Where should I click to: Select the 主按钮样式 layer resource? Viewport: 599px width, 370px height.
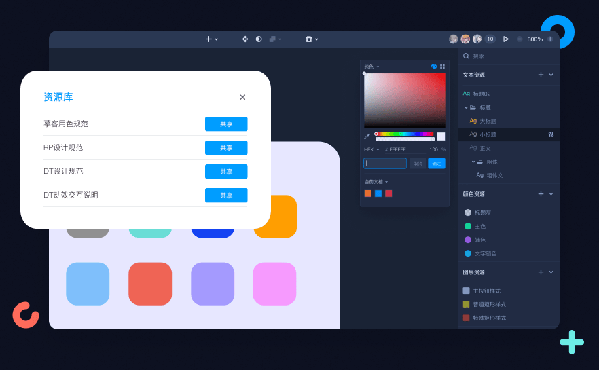(x=486, y=291)
